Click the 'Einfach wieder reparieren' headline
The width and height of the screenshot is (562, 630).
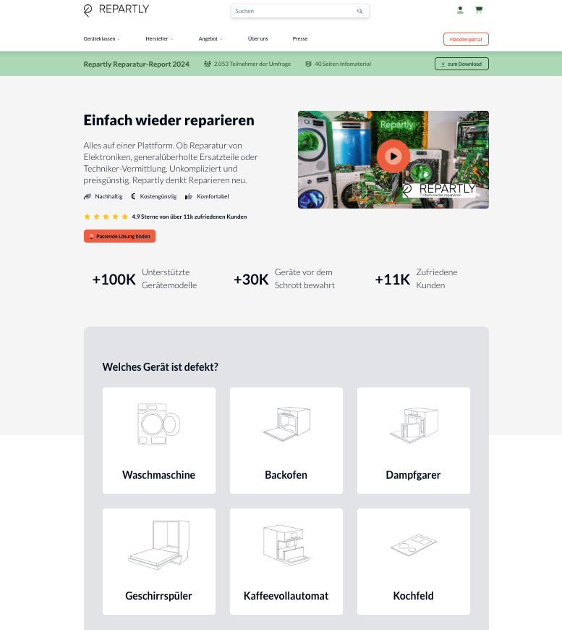169,120
